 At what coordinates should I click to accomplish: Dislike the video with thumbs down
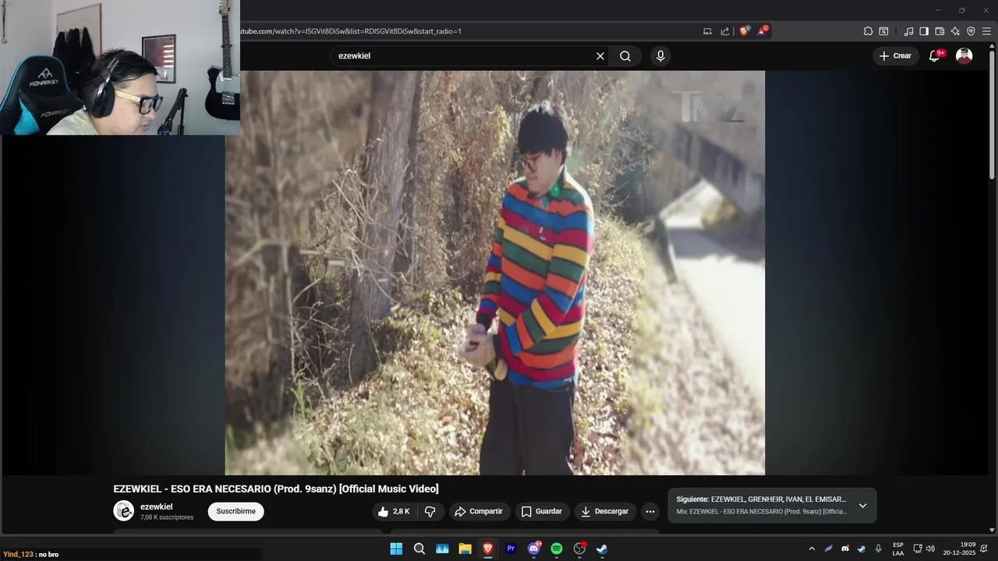point(430,512)
